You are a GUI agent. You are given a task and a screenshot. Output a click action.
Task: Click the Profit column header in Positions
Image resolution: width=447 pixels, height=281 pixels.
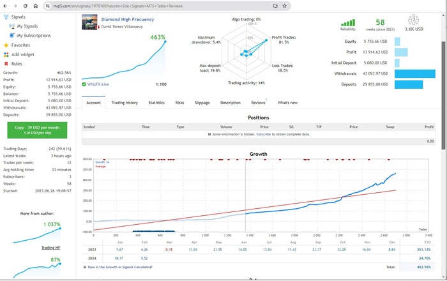click(x=429, y=127)
